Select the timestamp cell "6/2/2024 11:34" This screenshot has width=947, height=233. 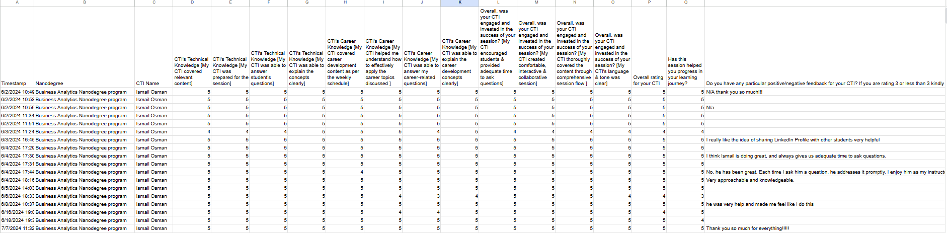(x=17, y=116)
